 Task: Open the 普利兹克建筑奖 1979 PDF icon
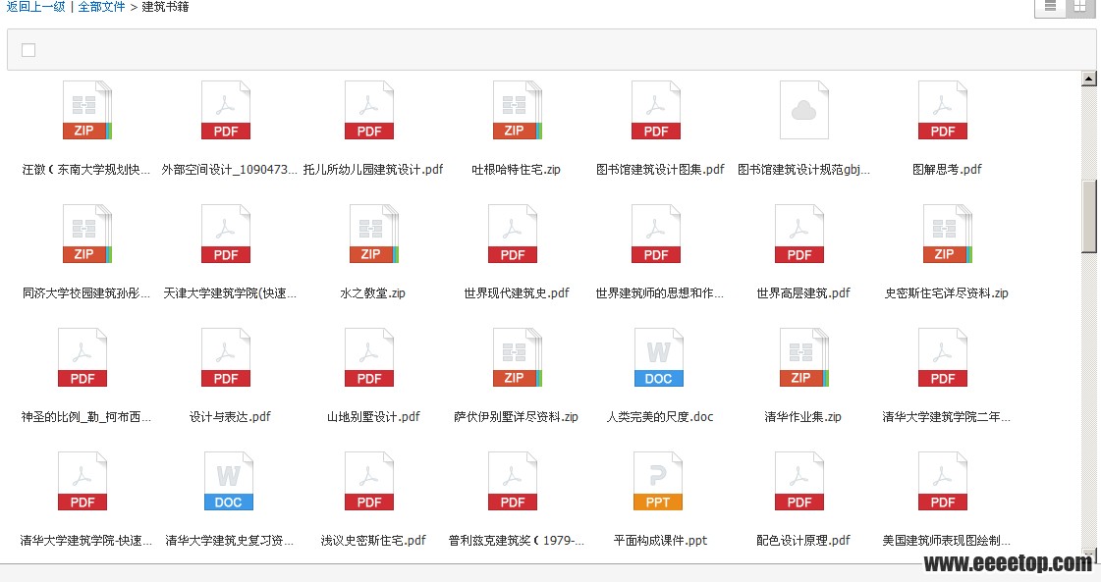coord(512,481)
